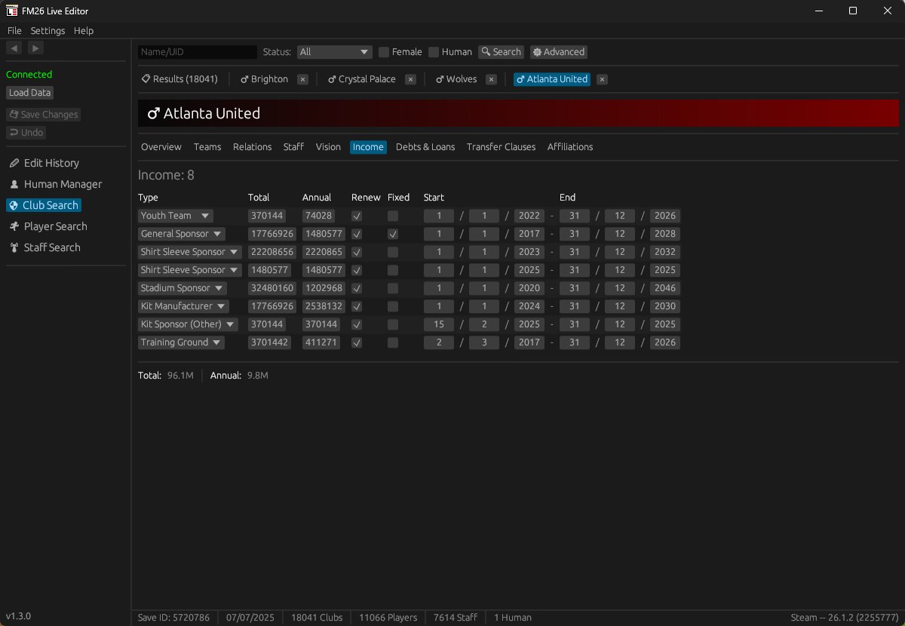
Task: Toggle the Female checkbox
Action: point(384,52)
